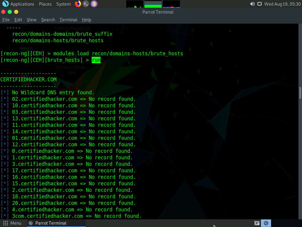Open the Places menu
Image resolution: width=302 pixels, height=227 pixels.
pyautogui.click(x=45, y=4)
